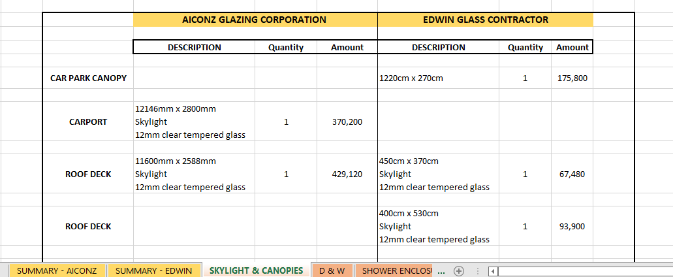Open the D & W sheet tab
This screenshot has width=673, height=277.
point(332,270)
